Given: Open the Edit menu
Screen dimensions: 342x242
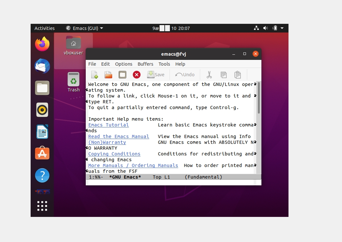Looking at the screenshot, I should 105,64.
